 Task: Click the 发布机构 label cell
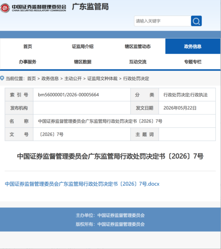click(x=19, y=108)
